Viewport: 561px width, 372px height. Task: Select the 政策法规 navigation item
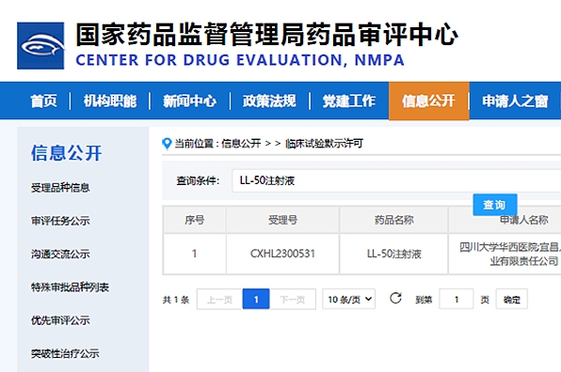[269, 101]
